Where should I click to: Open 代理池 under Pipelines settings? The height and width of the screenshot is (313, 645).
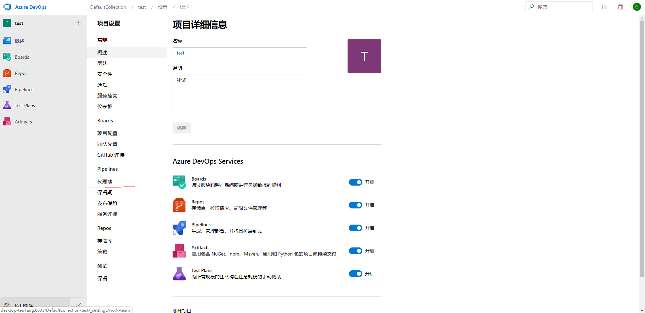[x=105, y=182]
